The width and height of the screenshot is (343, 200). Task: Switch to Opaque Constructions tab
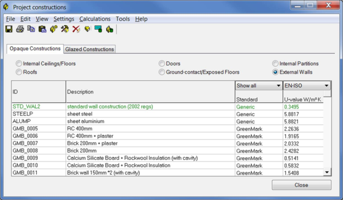click(x=35, y=48)
